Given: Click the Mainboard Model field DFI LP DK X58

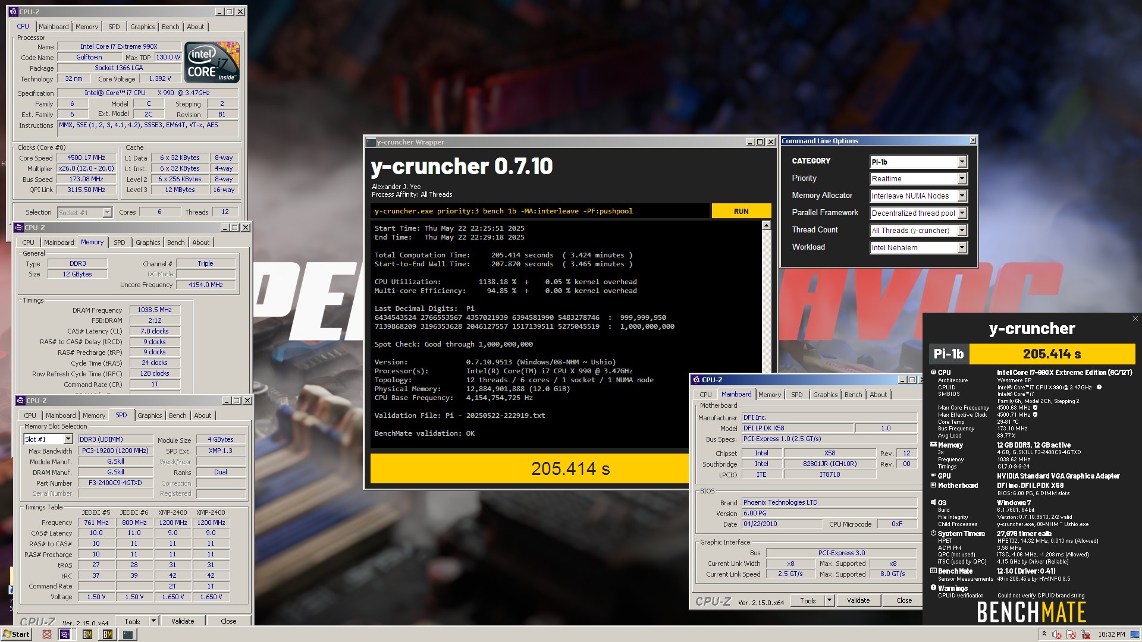Looking at the screenshot, I should coord(796,428).
